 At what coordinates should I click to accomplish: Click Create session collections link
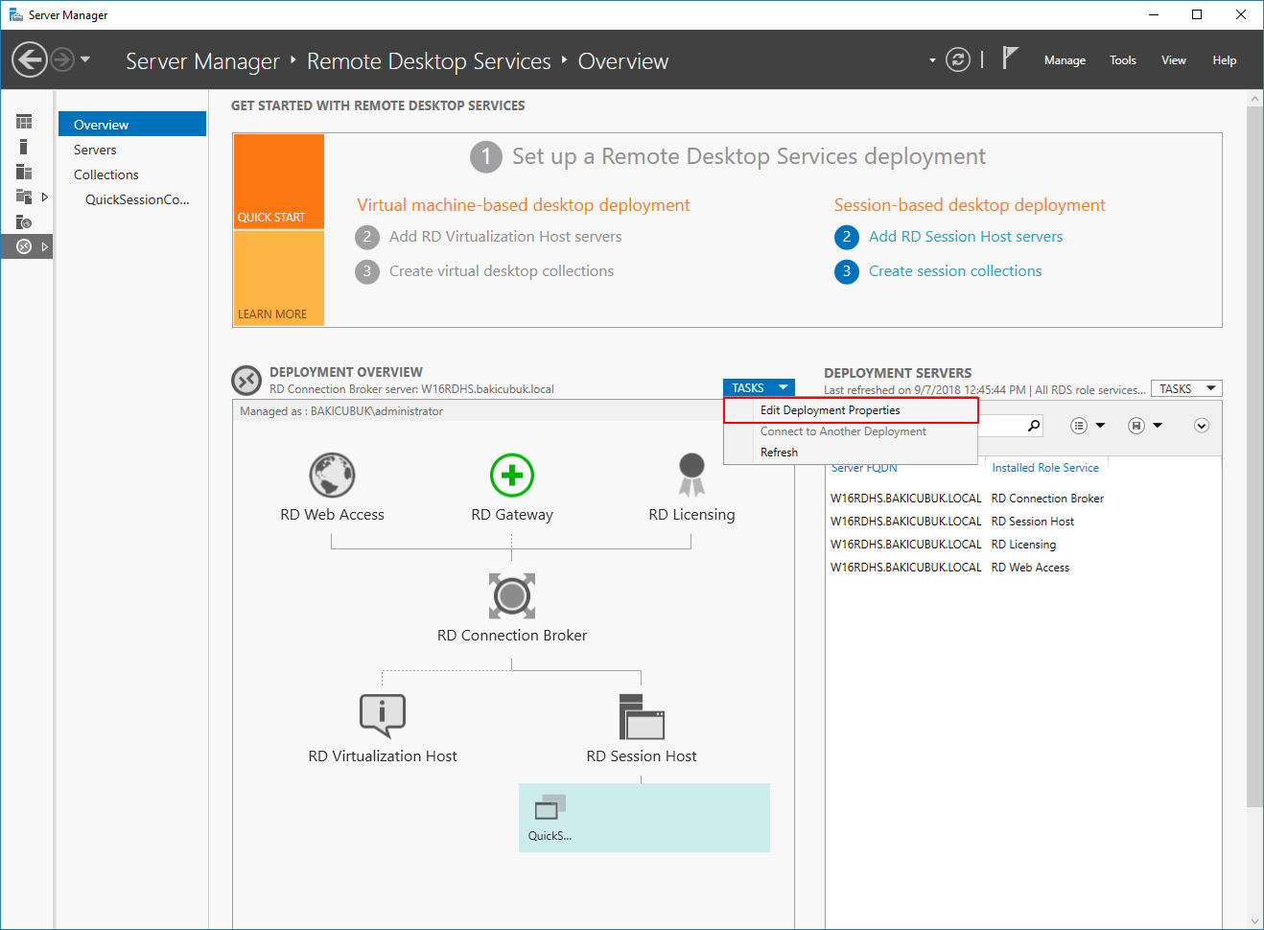click(955, 271)
